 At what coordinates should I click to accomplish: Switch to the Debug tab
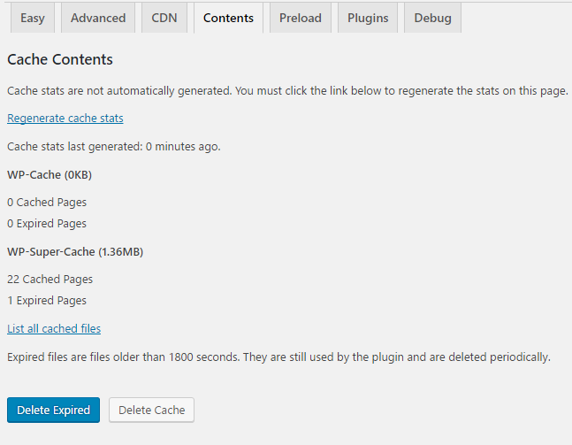click(432, 18)
